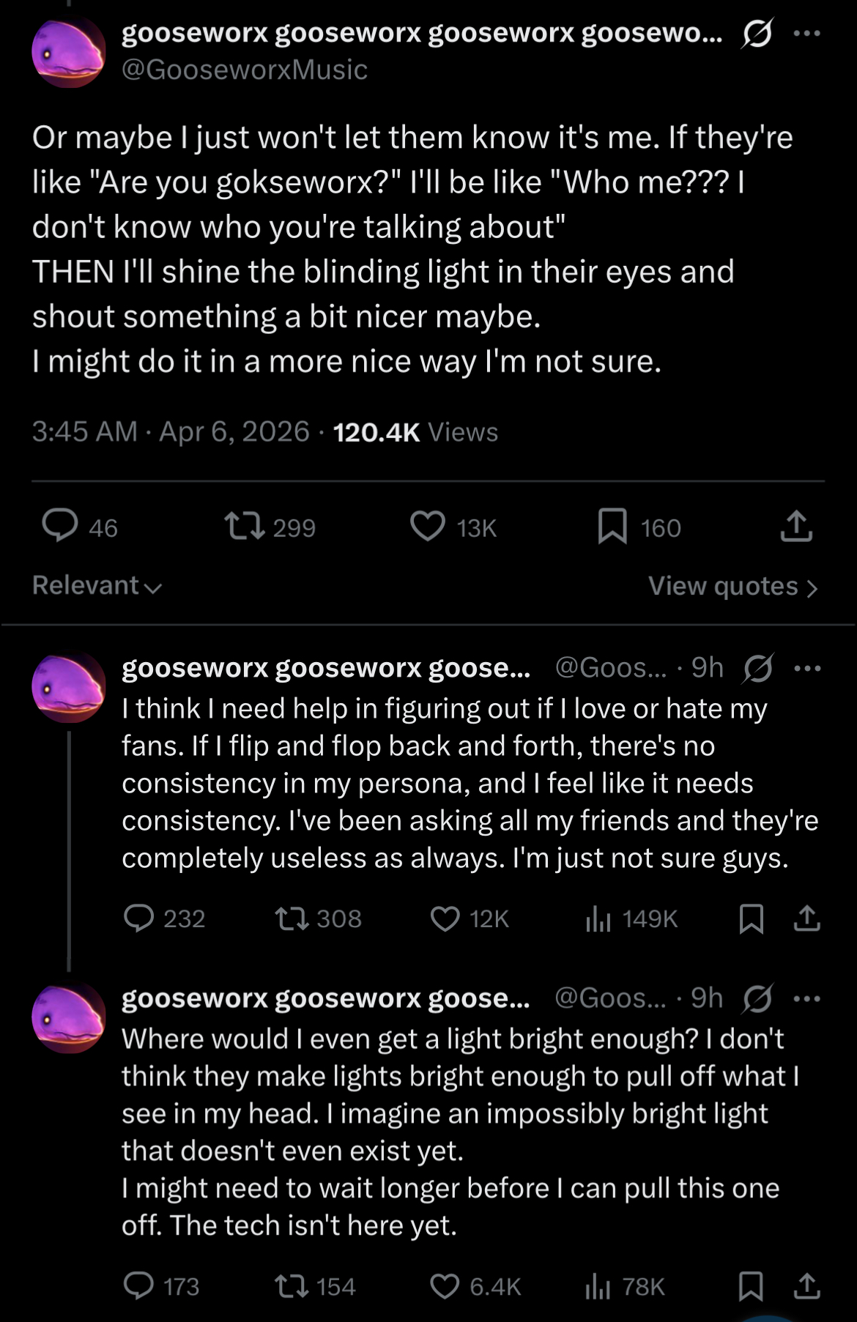Share the main post via upload icon

tap(796, 526)
